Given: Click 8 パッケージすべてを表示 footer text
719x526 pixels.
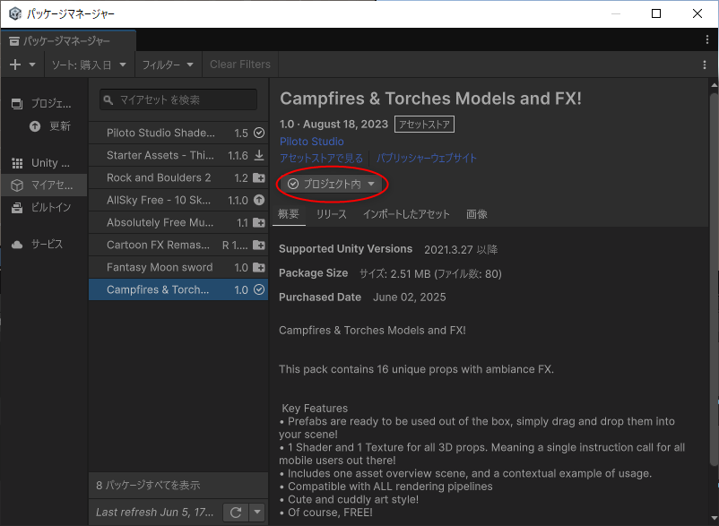Looking at the screenshot, I should pyautogui.click(x=148, y=485).
